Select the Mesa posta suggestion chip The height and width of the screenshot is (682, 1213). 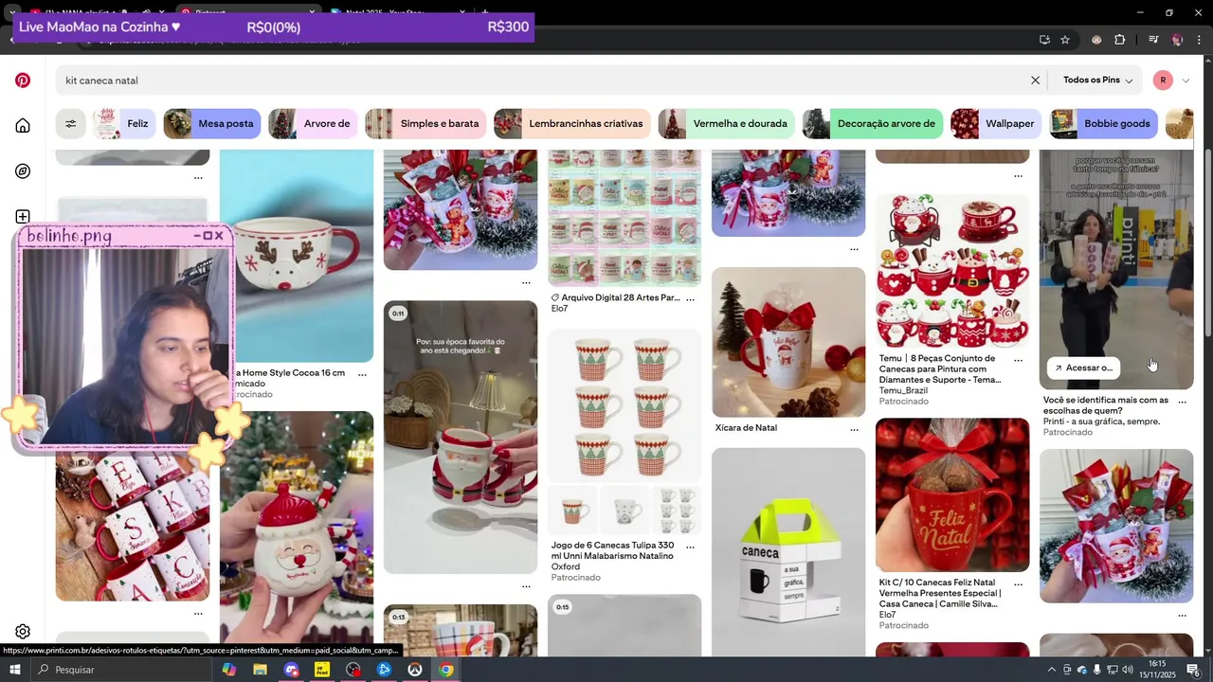(x=212, y=124)
